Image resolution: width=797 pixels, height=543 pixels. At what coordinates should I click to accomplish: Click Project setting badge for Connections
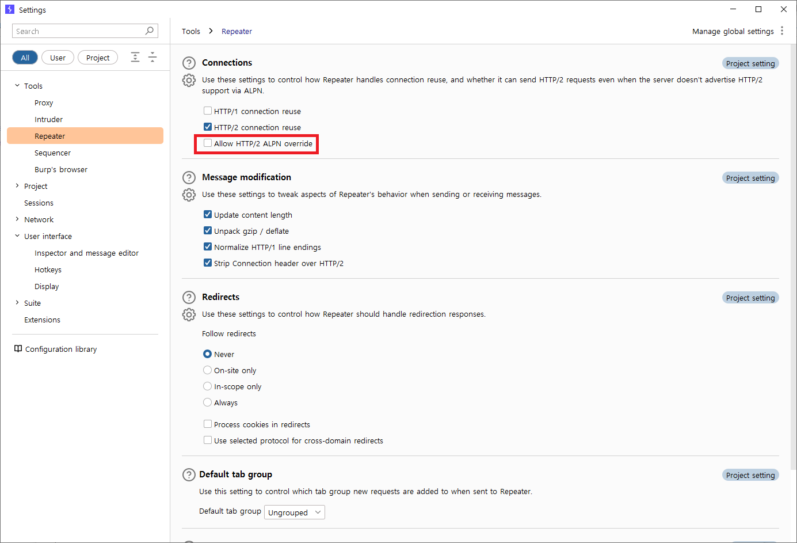click(750, 63)
